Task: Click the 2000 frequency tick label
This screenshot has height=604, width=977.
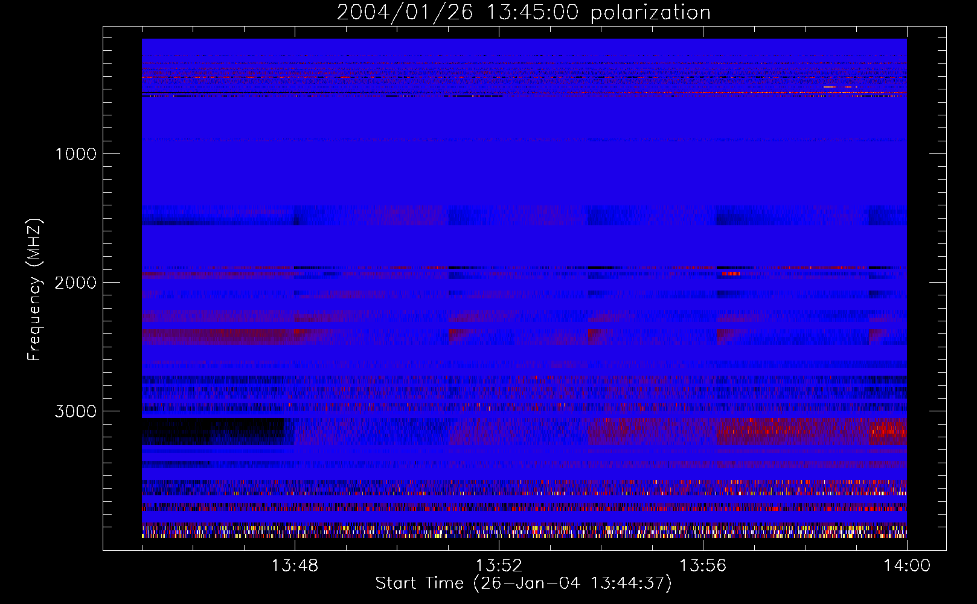Action: (76, 283)
